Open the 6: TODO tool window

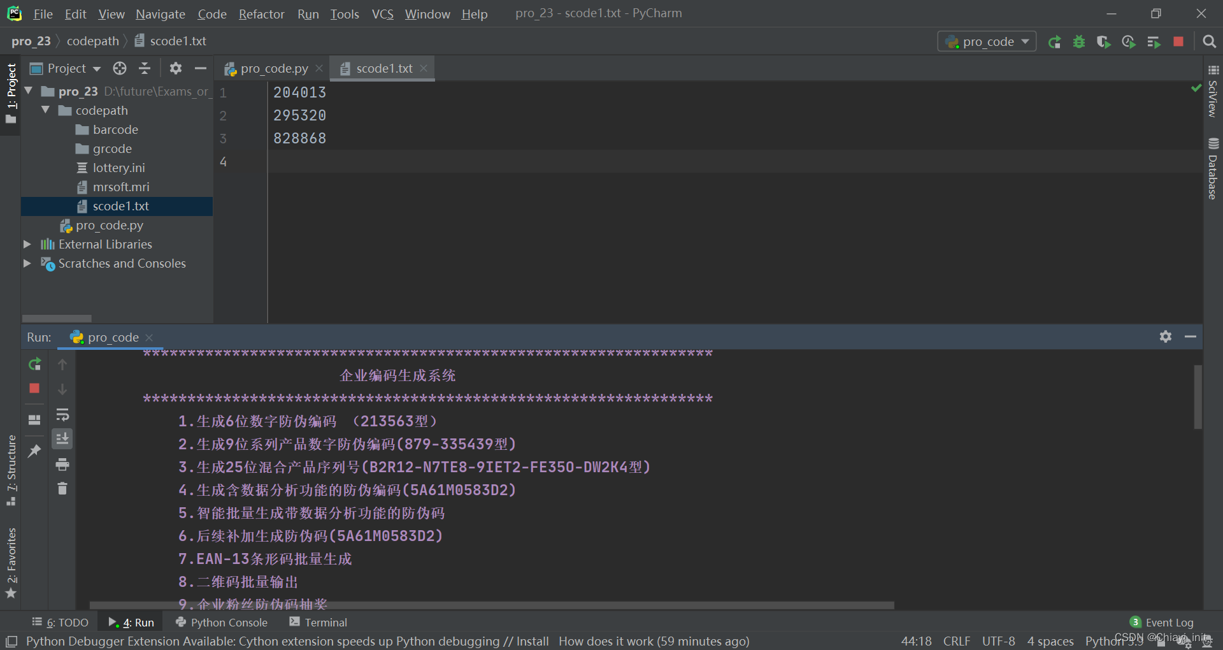[x=61, y=623]
